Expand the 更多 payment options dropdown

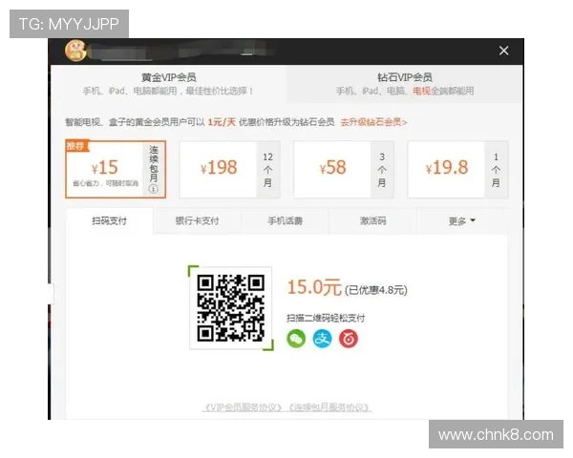(462, 221)
